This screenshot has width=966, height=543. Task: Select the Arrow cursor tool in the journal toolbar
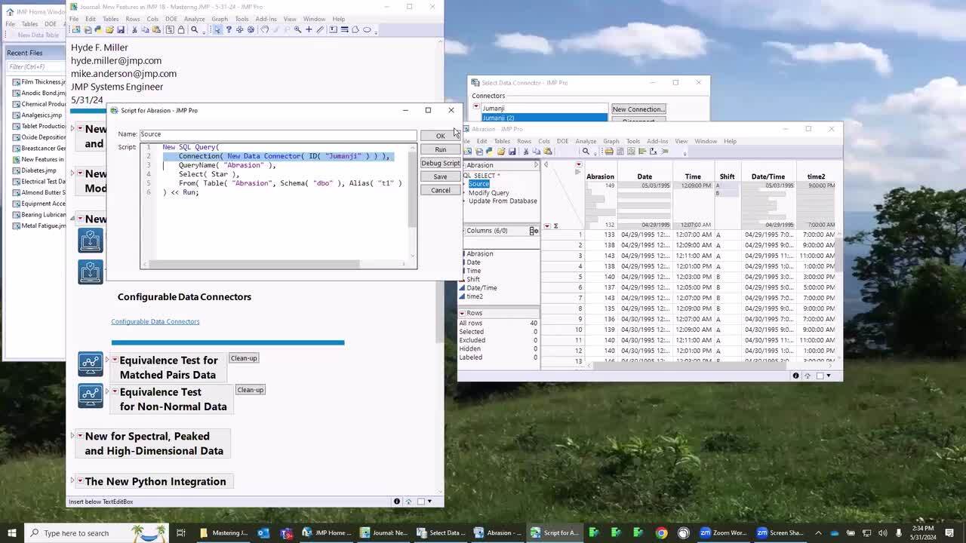click(x=217, y=30)
